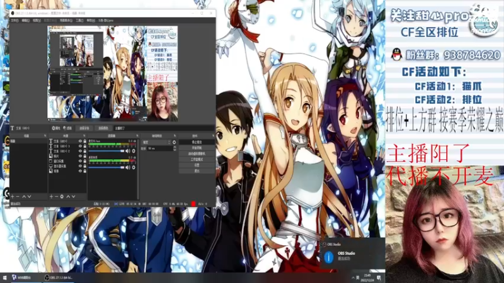Move scene down in Scenes panel
The image size is (504, 283).
point(29,196)
